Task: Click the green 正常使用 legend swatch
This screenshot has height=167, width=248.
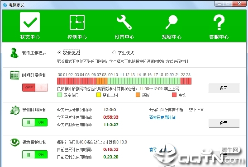Action: [x=60, y=95]
